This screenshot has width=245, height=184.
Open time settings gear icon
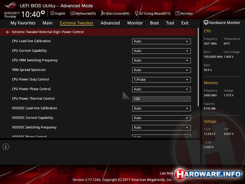point(43,12)
